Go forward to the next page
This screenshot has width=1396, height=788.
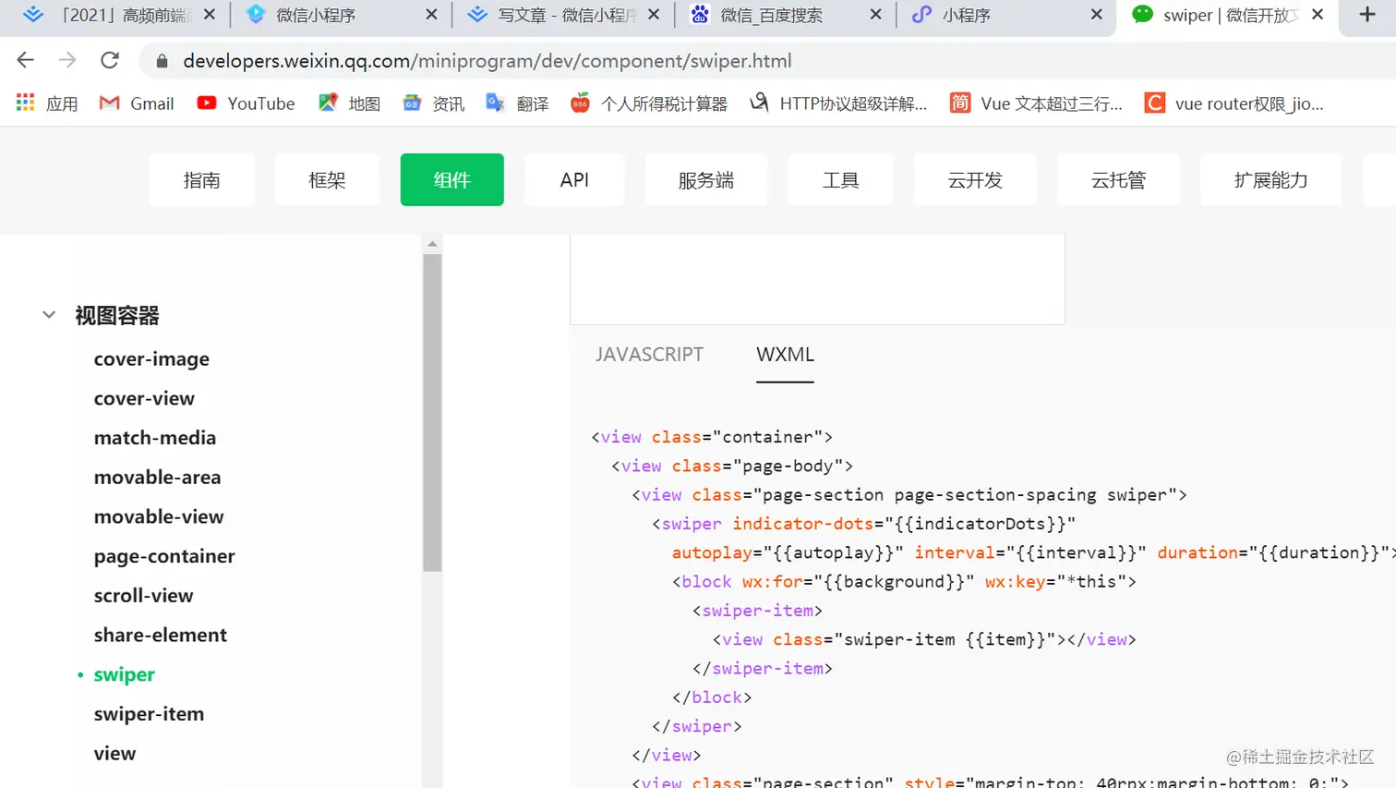coord(67,60)
